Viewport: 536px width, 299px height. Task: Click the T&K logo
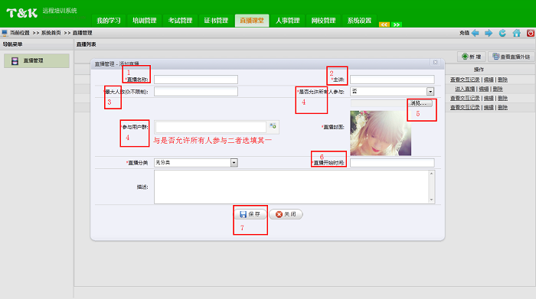(22, 13)
